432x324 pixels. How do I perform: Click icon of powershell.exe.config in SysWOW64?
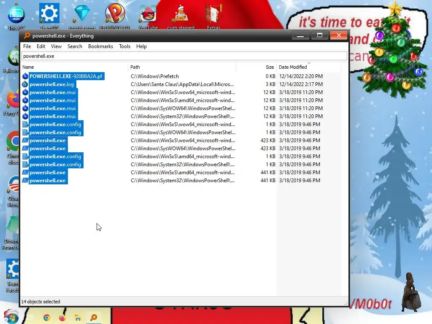pos(25,132)
